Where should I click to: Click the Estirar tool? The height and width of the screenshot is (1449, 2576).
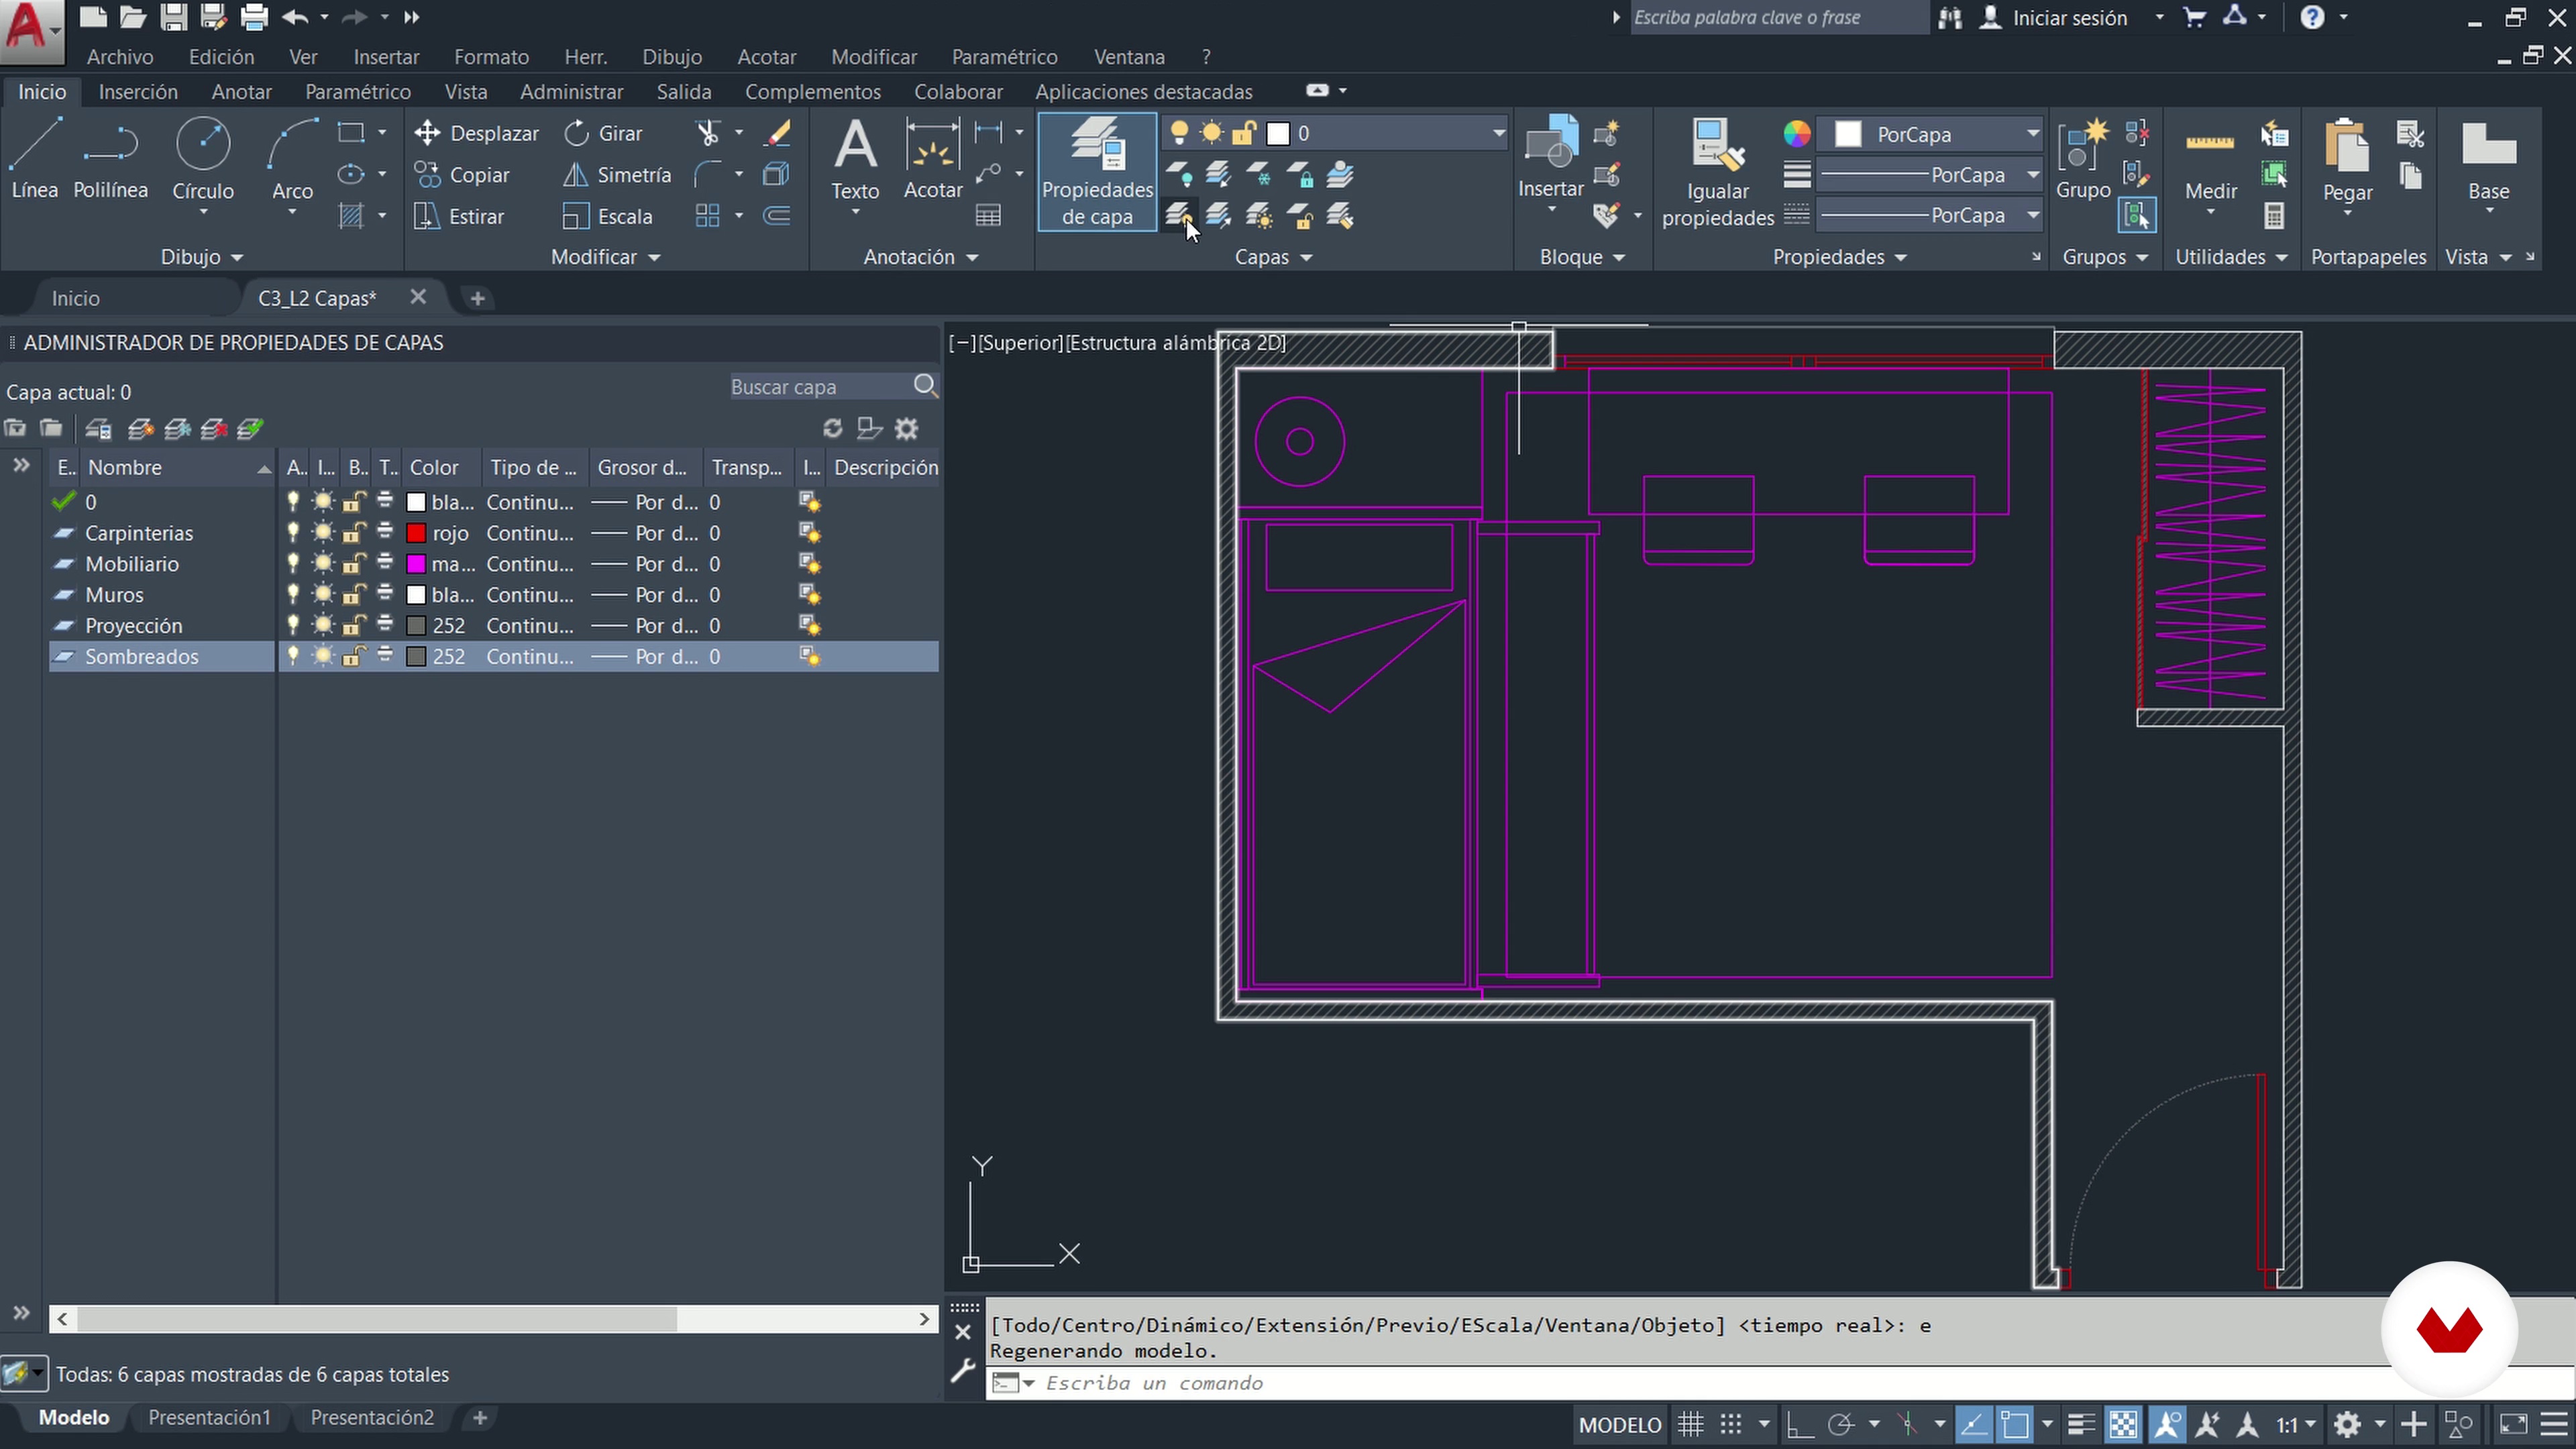[459, 216]
